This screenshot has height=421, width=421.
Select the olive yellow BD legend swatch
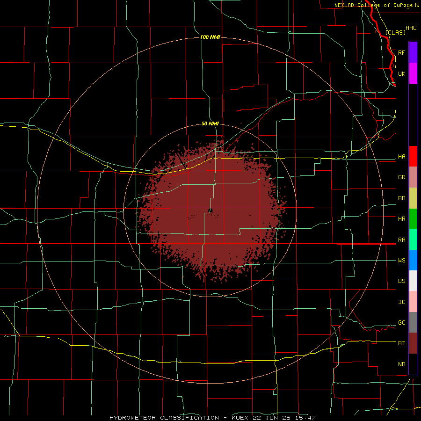point(413,198)
